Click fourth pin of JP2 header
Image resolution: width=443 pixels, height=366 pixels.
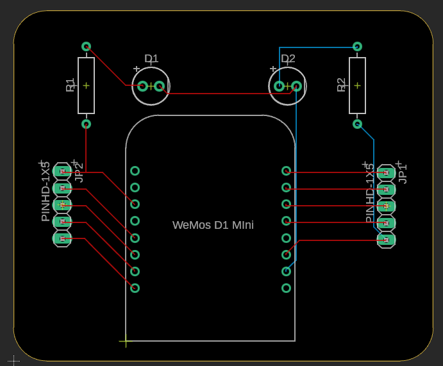pyautogui.click(x=62, y=222)
